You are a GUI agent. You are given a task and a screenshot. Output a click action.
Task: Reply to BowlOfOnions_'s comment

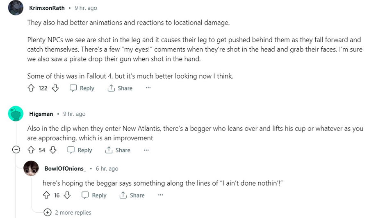[x=94, y=195]
